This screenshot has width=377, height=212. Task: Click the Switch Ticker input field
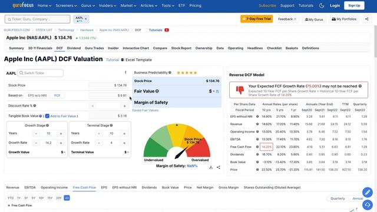(41, 73)
